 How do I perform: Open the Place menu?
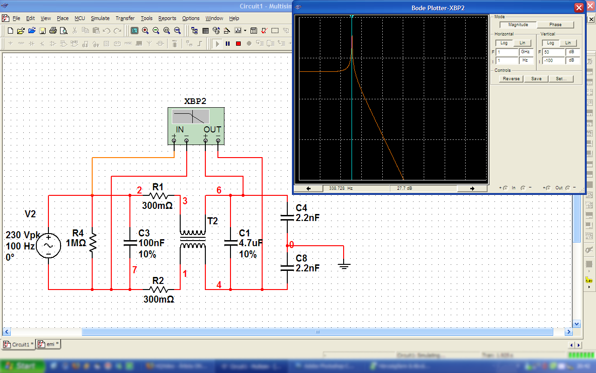63,18
